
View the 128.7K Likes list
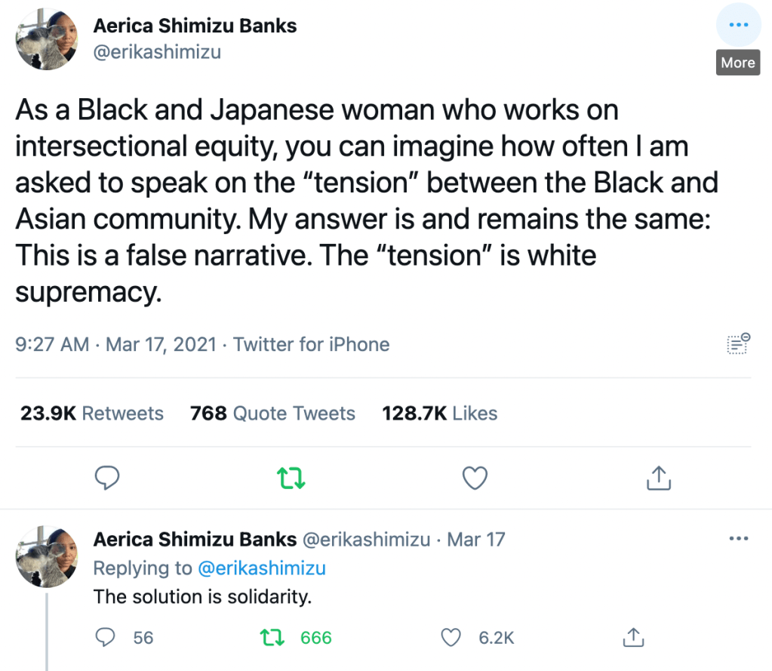point(440,414)
